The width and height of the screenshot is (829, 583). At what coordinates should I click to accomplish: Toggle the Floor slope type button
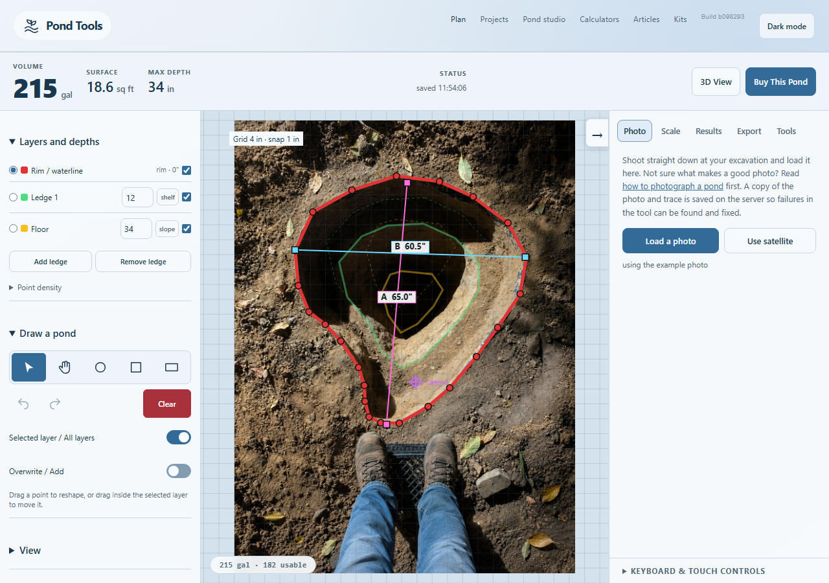[x=167, y=229]
